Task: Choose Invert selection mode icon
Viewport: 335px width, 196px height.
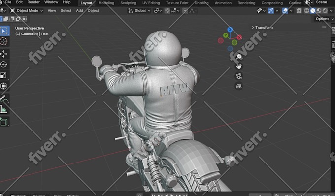Action: click(x=18, y=19)
